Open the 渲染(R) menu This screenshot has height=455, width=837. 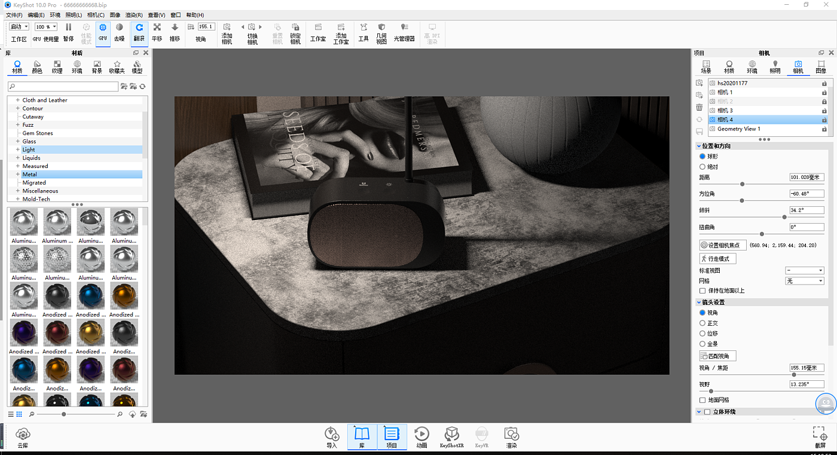point(134,15)
